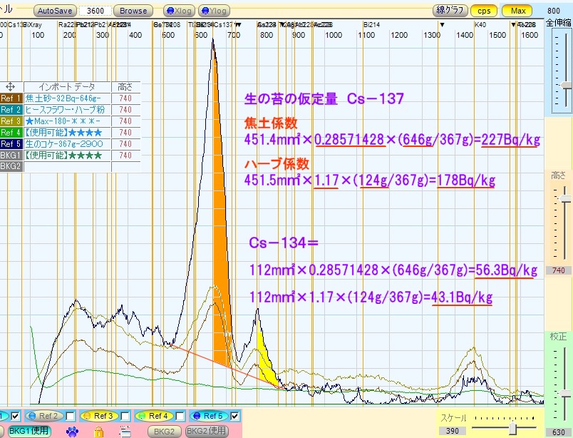Viewport: 573px width, 438px height.
Task: Toggle the cps display mode
Action: 484,11
